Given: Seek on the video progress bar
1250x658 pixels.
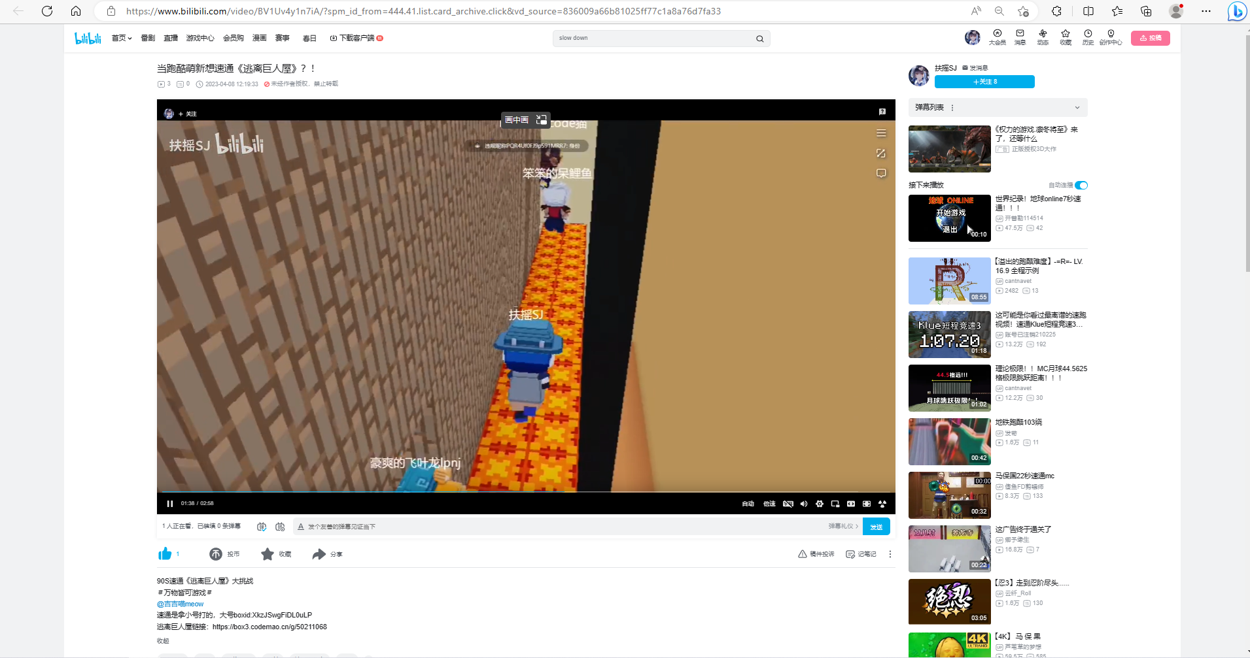Looking at the screenshot, I should (526, 492).
